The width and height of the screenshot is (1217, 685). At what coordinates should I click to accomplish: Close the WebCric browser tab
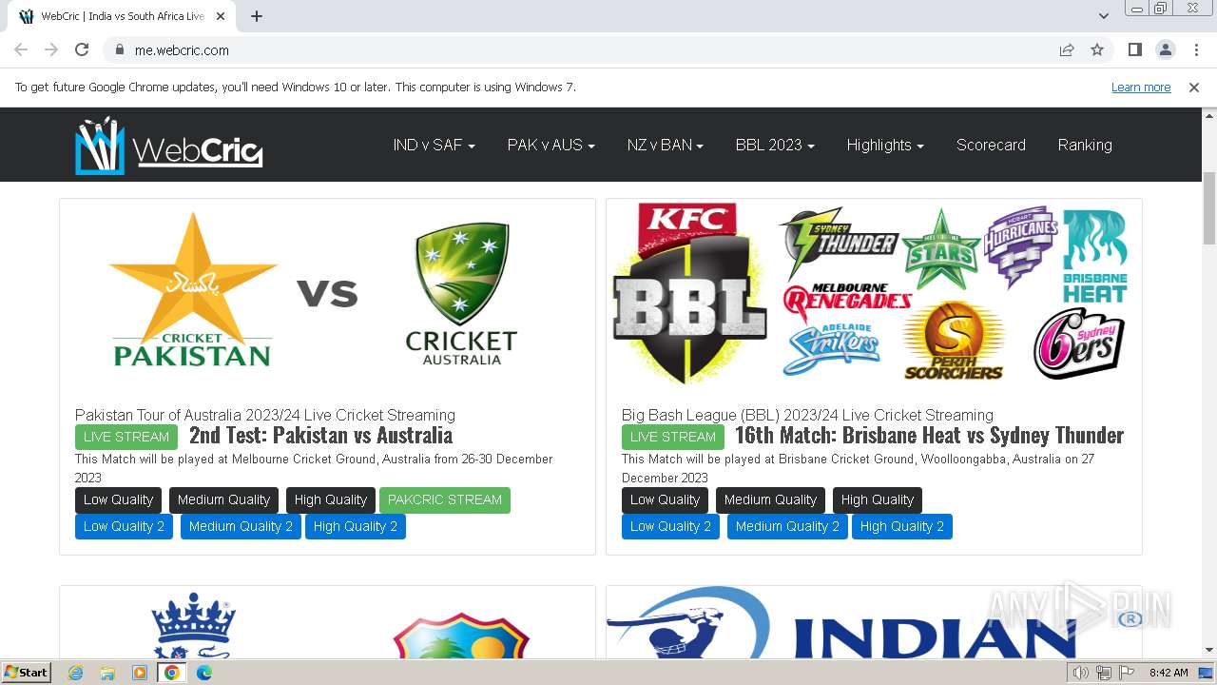(x=221, y=16)
